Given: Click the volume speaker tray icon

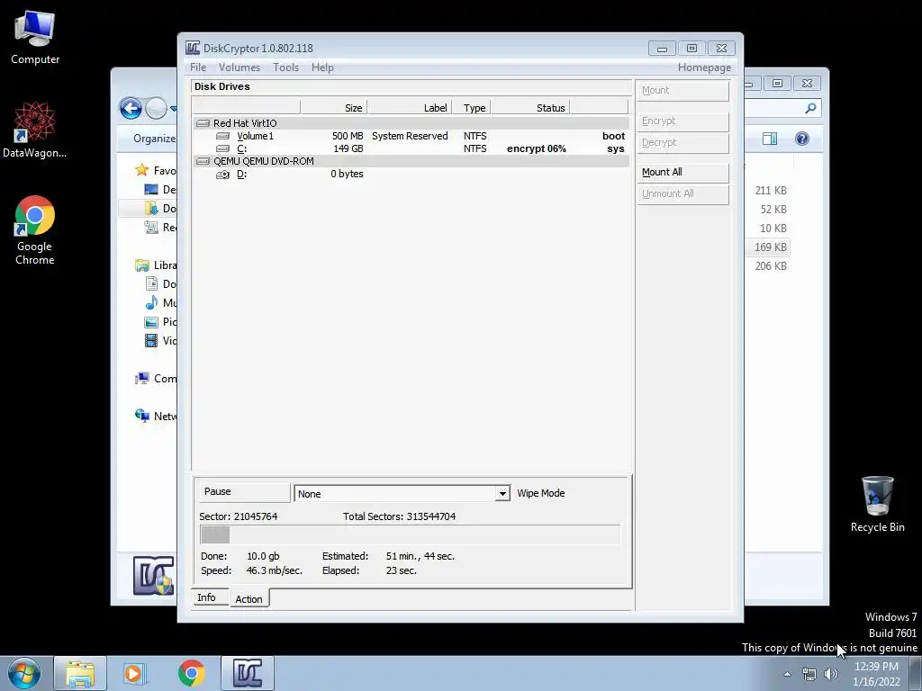Looking at the screenshot, I should tap(831, 674).
